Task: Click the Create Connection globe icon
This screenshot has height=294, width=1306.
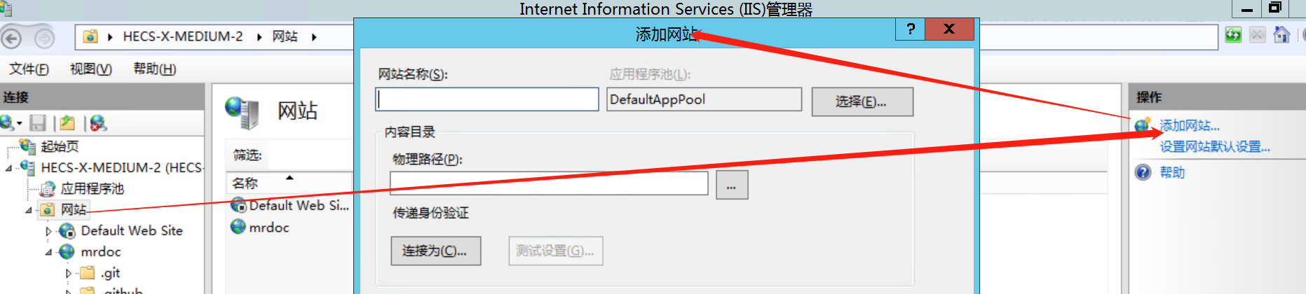Action: point(7,123)
